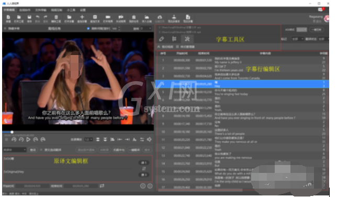Screen dimensions: 337x197
Task: Select subtitle row 'There's a lot of people'
Action: (x=242, y=132)
